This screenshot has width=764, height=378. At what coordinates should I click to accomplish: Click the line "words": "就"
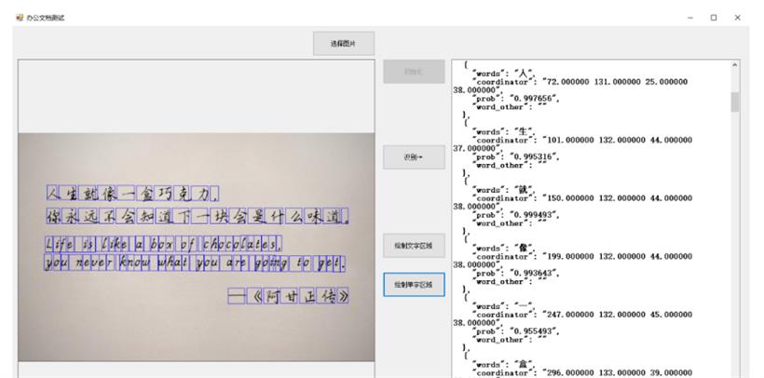(504, 190)
